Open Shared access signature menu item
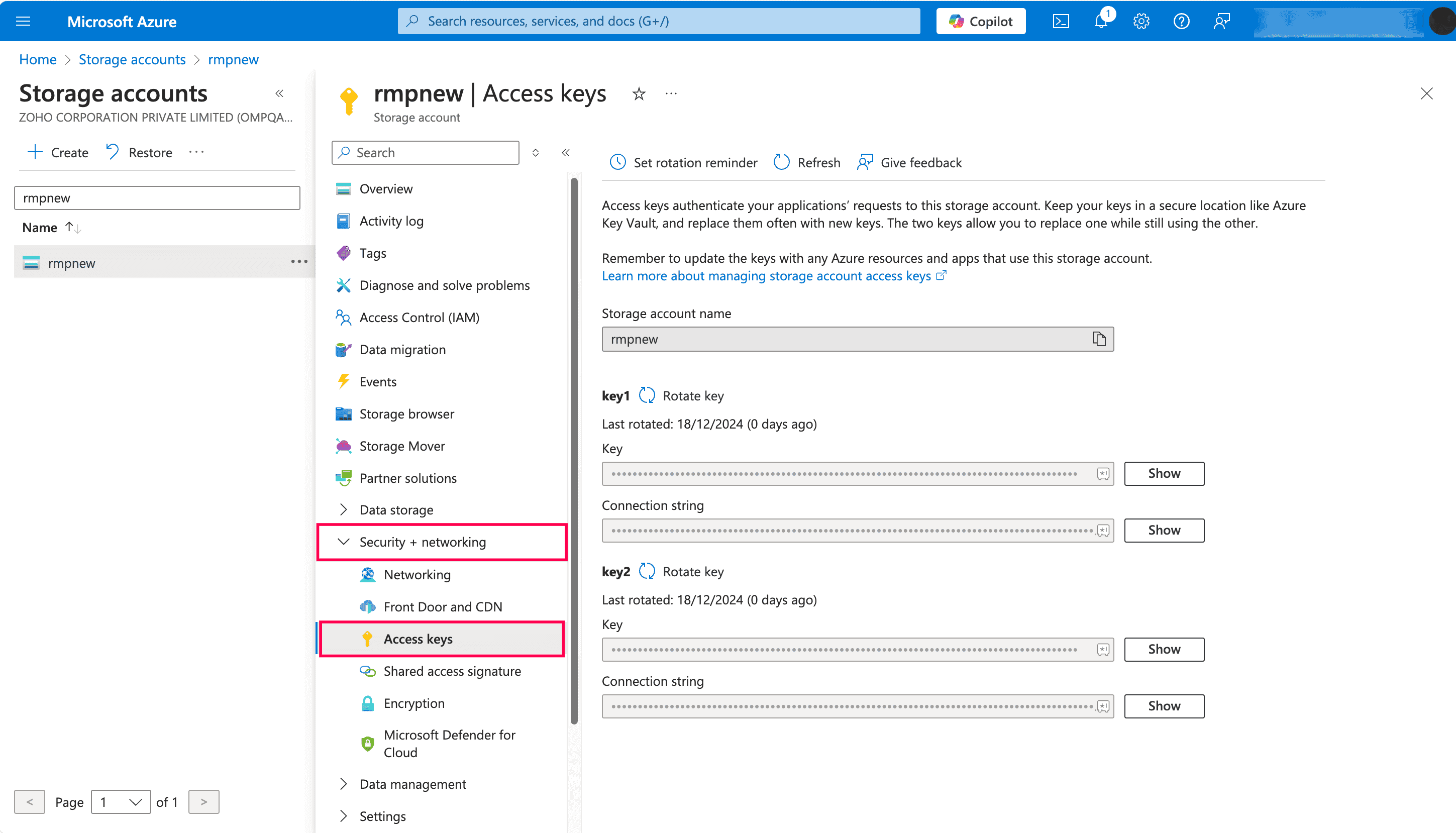The image size is (1456, 833). click(452, 671)
